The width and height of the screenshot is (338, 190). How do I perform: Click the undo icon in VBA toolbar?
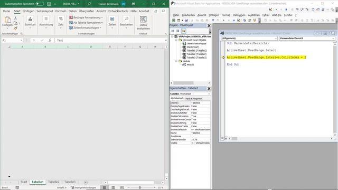(213, 20)
